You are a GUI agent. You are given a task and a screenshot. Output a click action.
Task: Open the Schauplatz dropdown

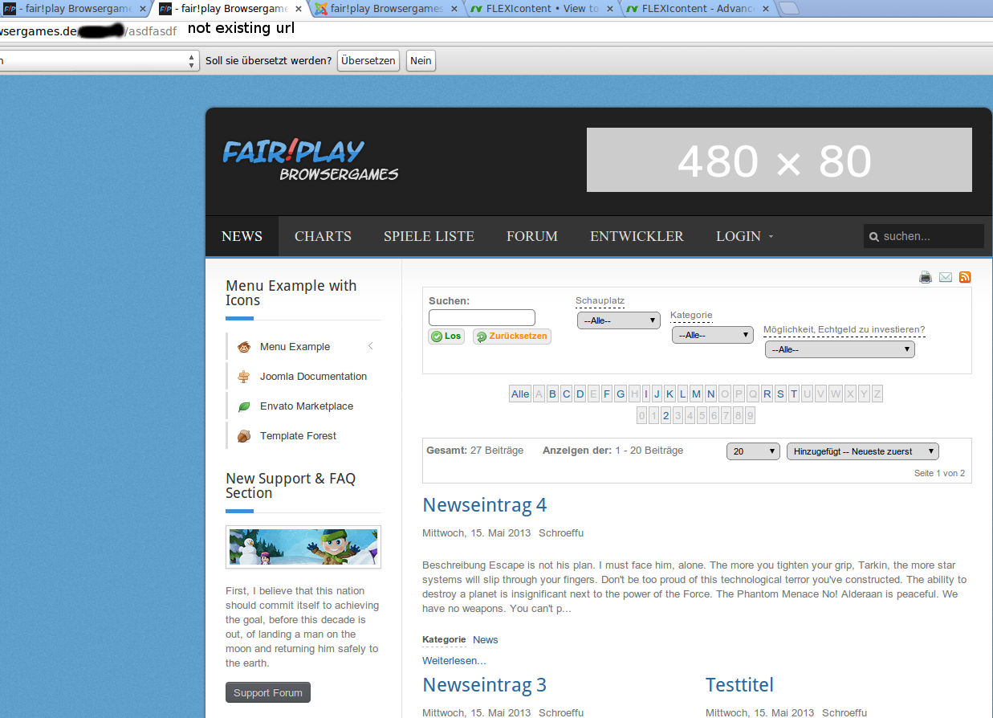click(x=619, y=320)
